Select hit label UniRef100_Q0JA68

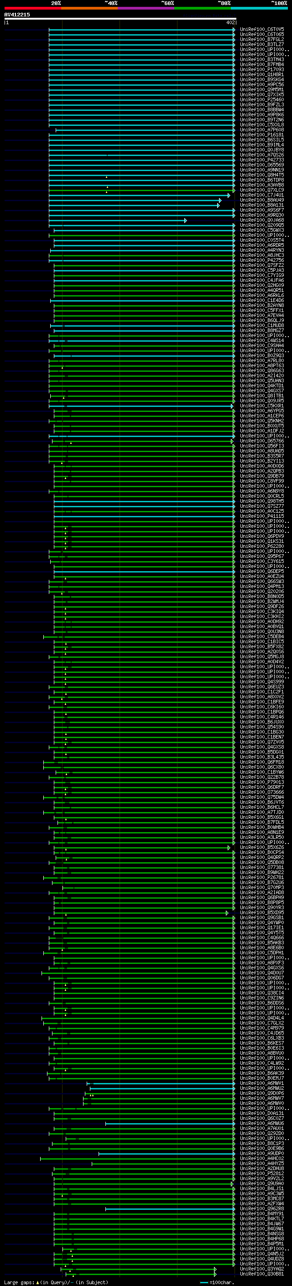[262, 220]
